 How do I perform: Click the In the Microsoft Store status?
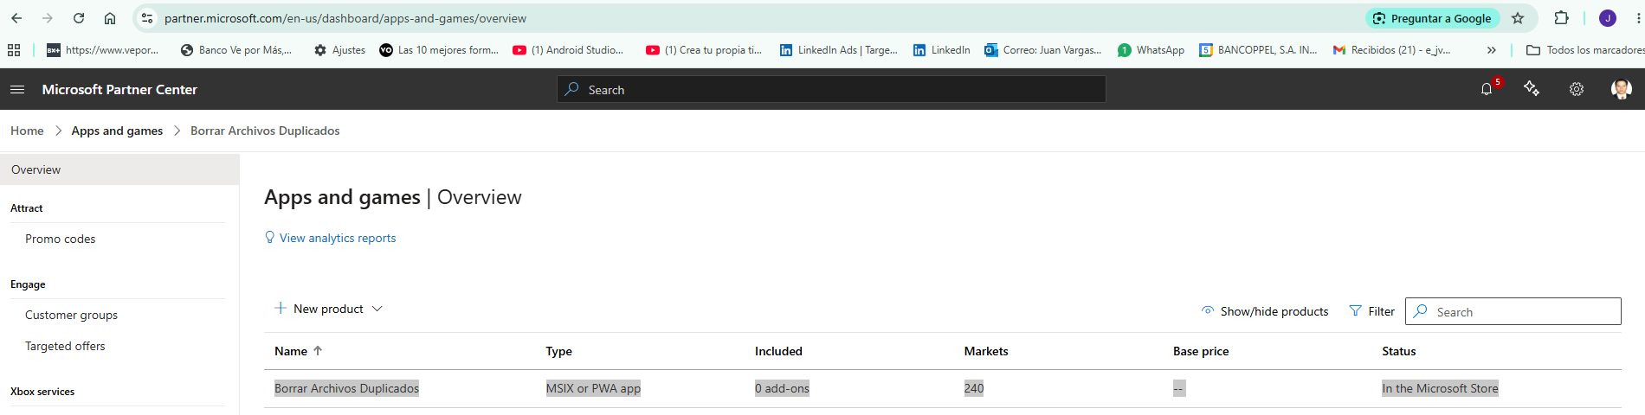(1440, 388)
